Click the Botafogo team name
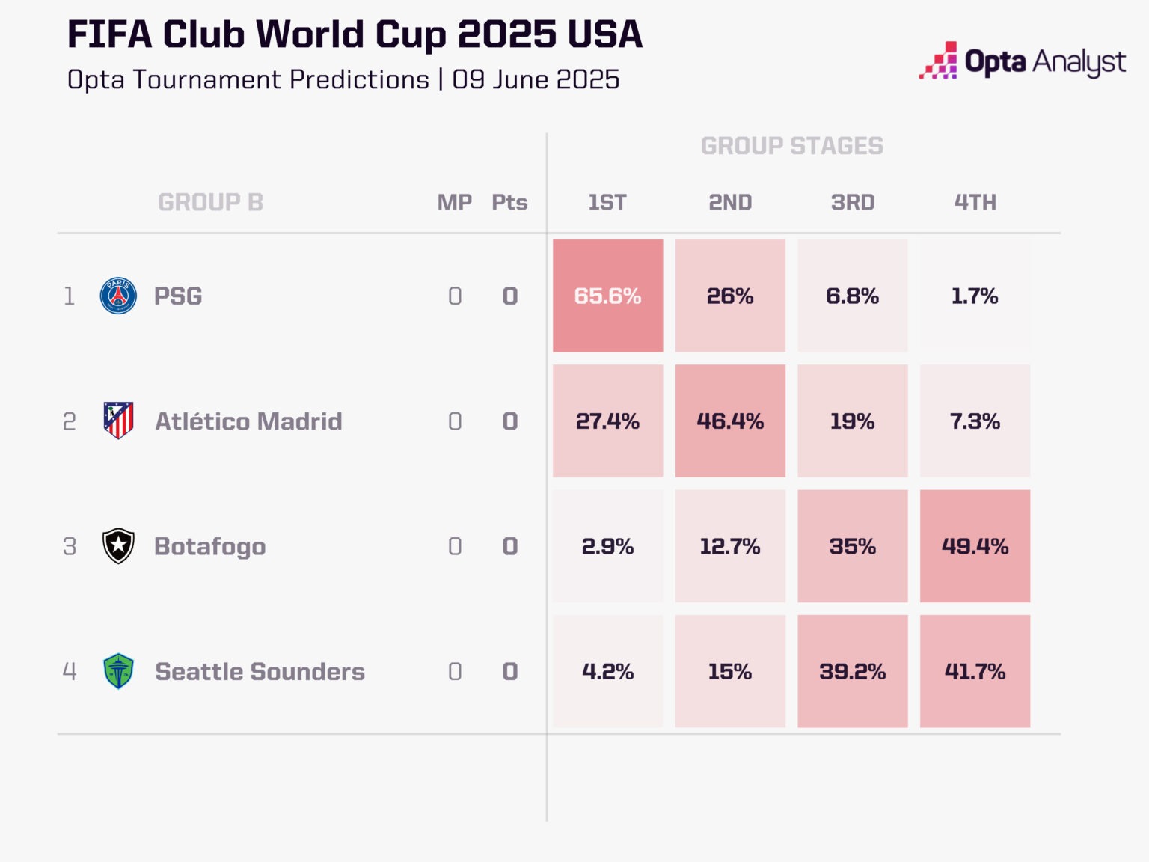 (209, 546)
